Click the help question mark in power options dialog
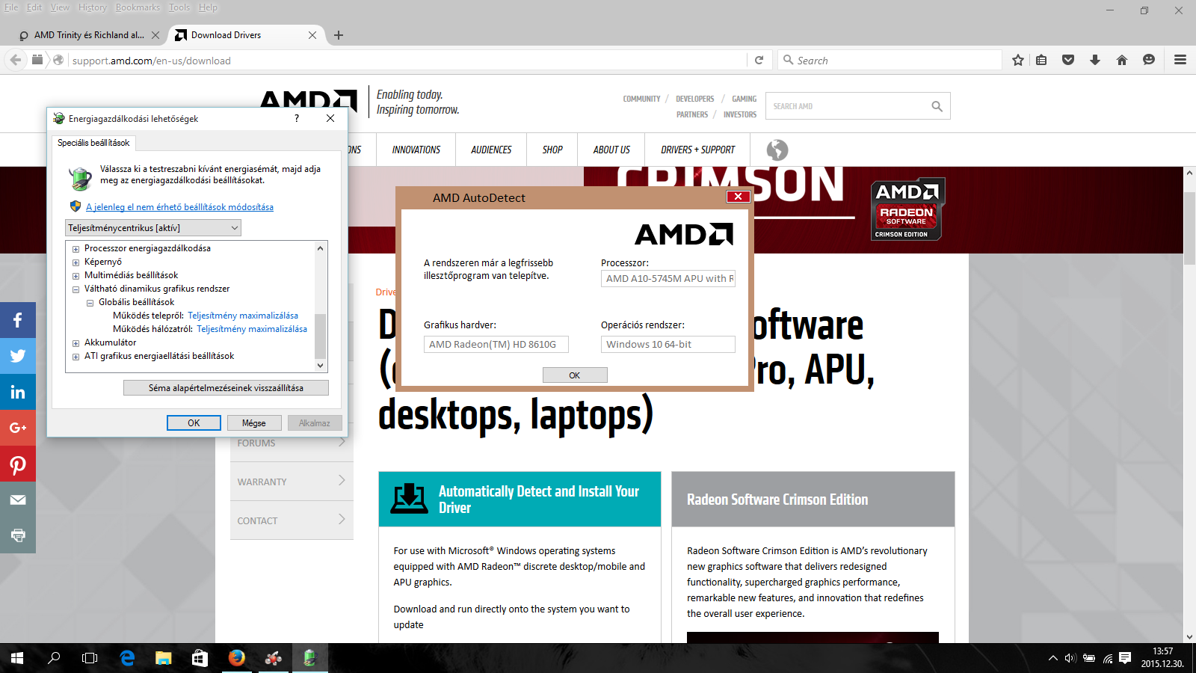The height and width of the screenshot is (673, 1196). pyautogui.click(x=297, y=118)
